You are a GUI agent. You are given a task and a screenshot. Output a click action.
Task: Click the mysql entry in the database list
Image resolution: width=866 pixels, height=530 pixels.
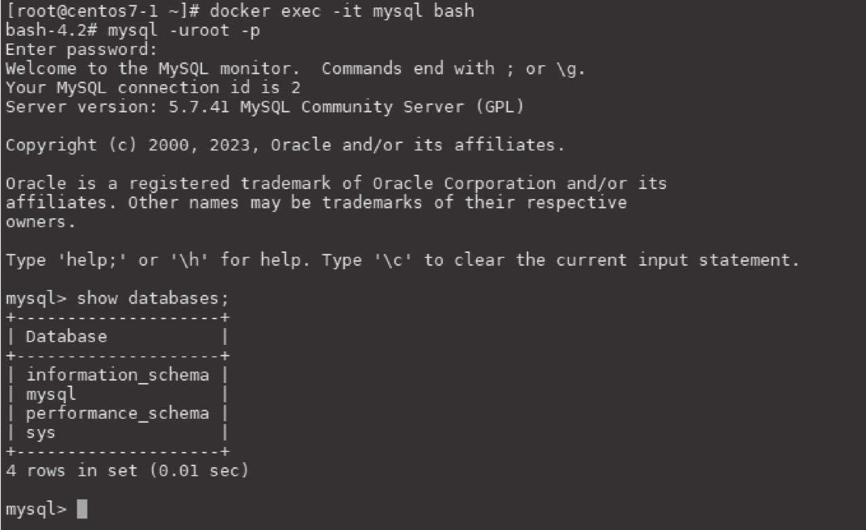click(x=51, y=394)
